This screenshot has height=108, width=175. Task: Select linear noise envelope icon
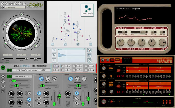click(x=77, y=98)
